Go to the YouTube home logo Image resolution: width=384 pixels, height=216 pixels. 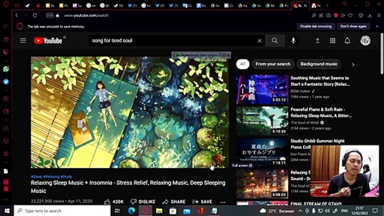click(x=48, y=40)
